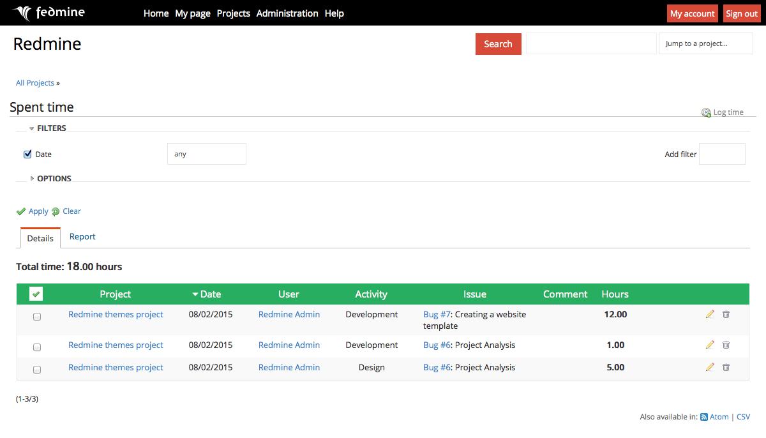Check the row for 5.00 hours Design entry
The image size is (766, 438).
coord(37,370)
